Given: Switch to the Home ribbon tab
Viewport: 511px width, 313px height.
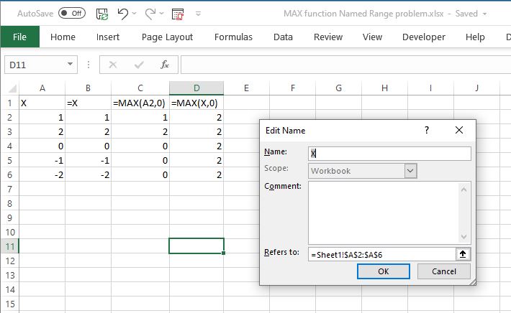Looking at the screenshot, I should click(x=63, y=37).
